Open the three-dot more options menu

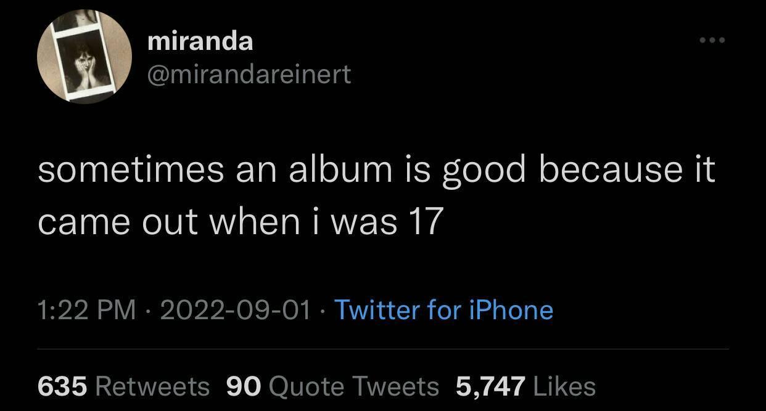coord(712,41)
